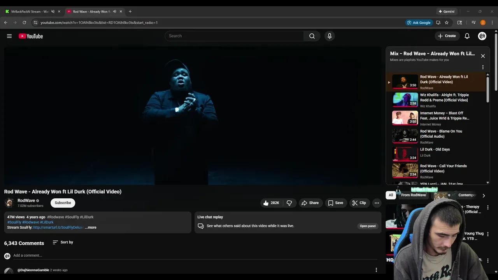Screen dimensions: 498x280
Task: Bookmark this page with star icon
Action: point(447,23)
